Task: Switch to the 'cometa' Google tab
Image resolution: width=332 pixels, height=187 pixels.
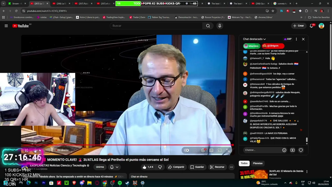Action: pos(282,4)
